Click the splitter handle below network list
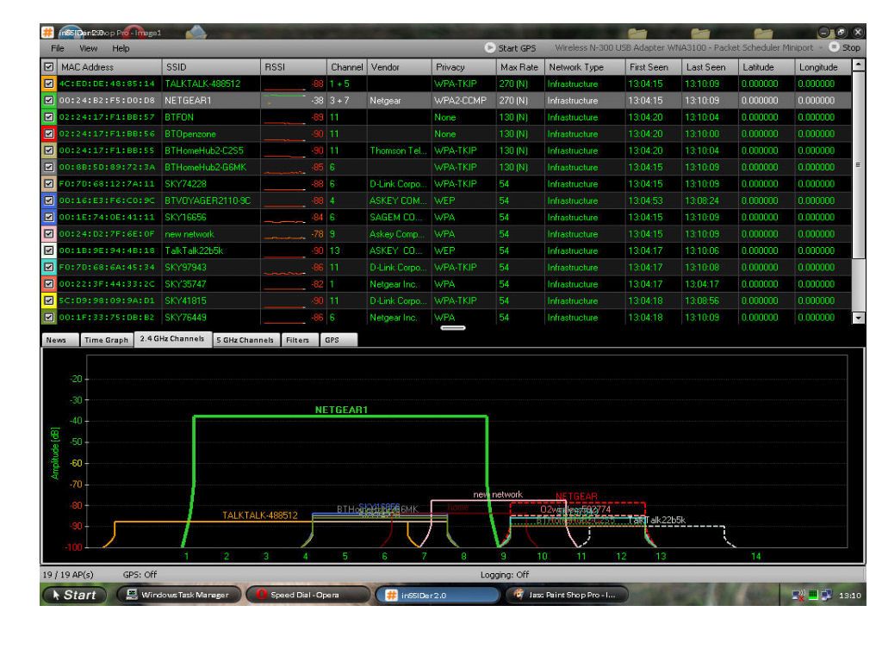882x661 pixels. (x=453, y=328)
